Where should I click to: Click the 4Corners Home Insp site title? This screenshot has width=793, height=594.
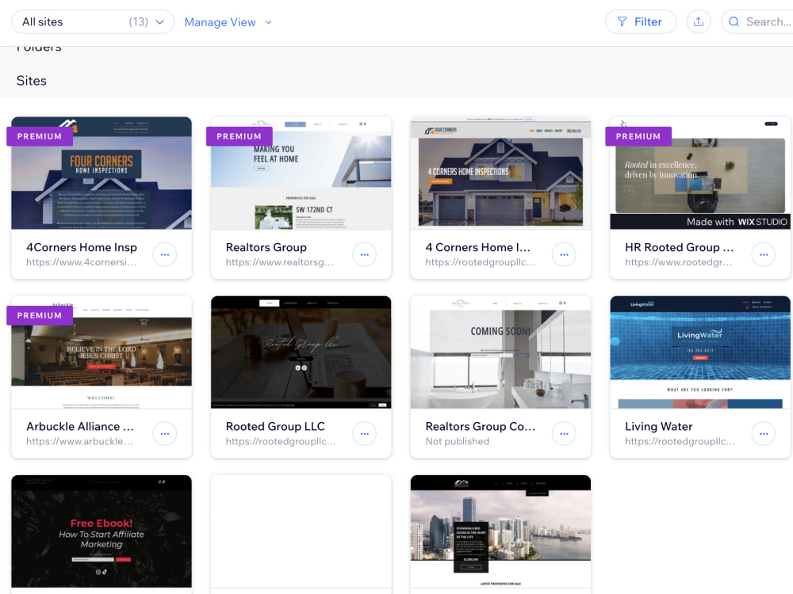click(x=82, y=247)
